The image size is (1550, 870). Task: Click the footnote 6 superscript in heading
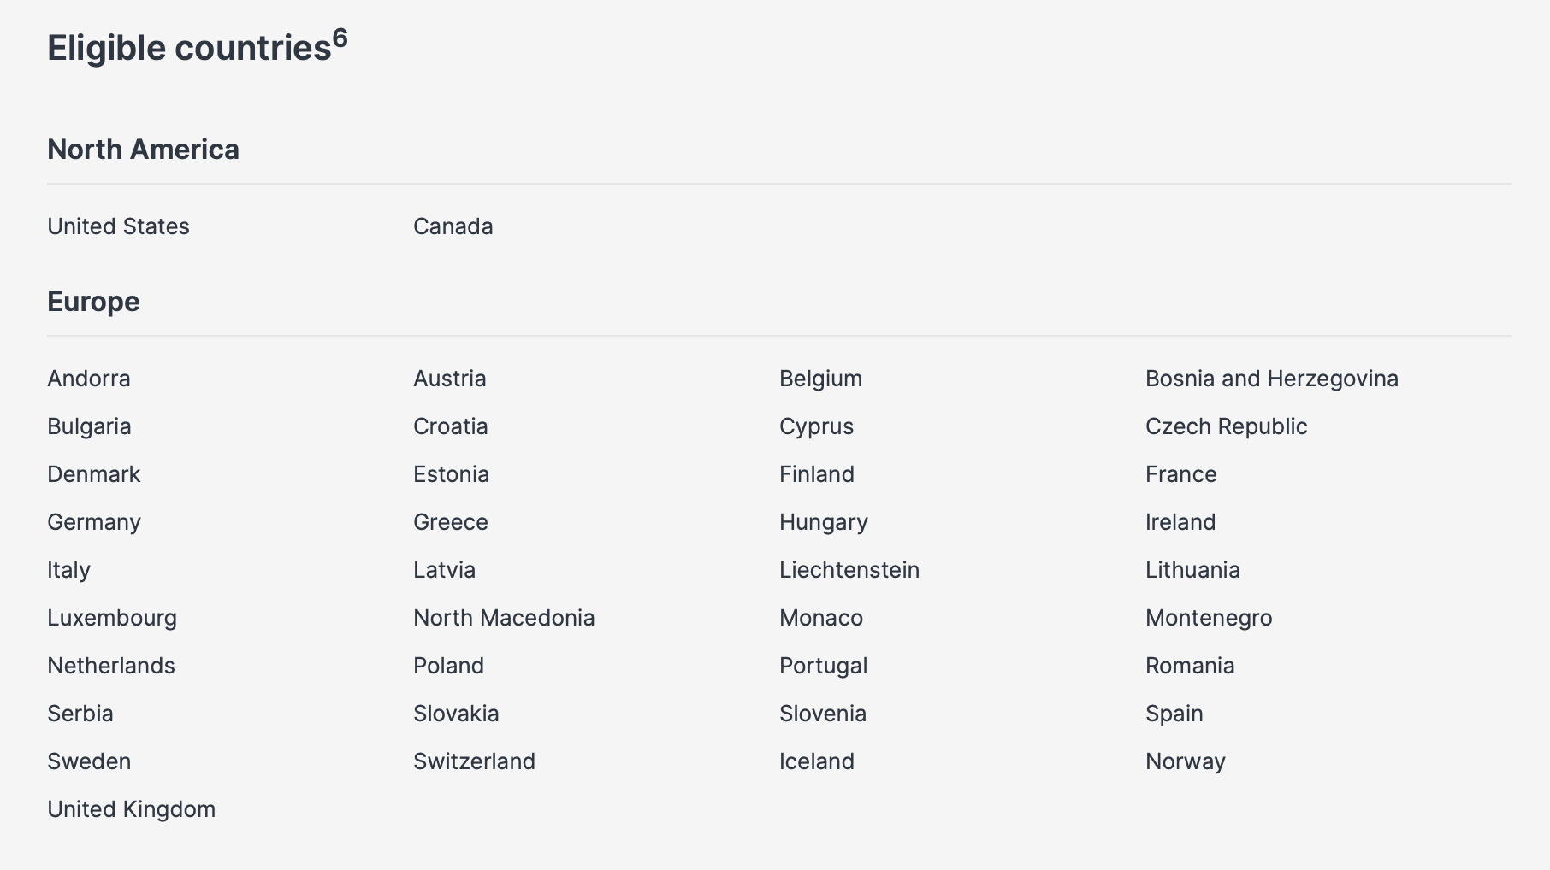point(340,38)
